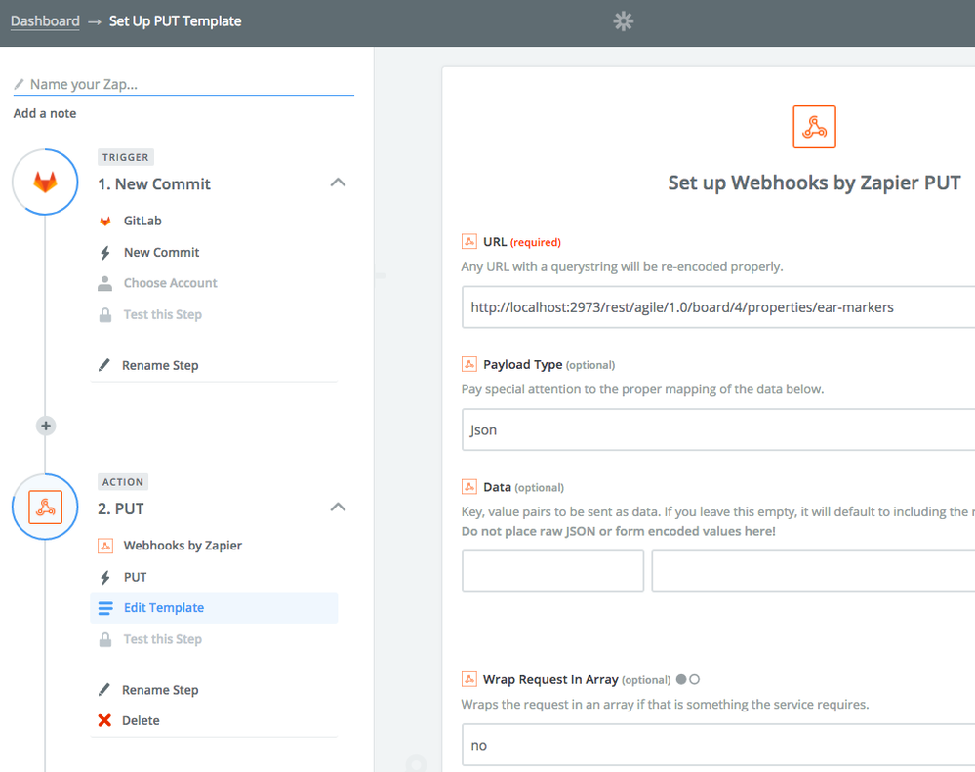Click the Name your Zap field
Image resolution: width=975 pixels, height=772 pixels.
(x=184, y=84)
